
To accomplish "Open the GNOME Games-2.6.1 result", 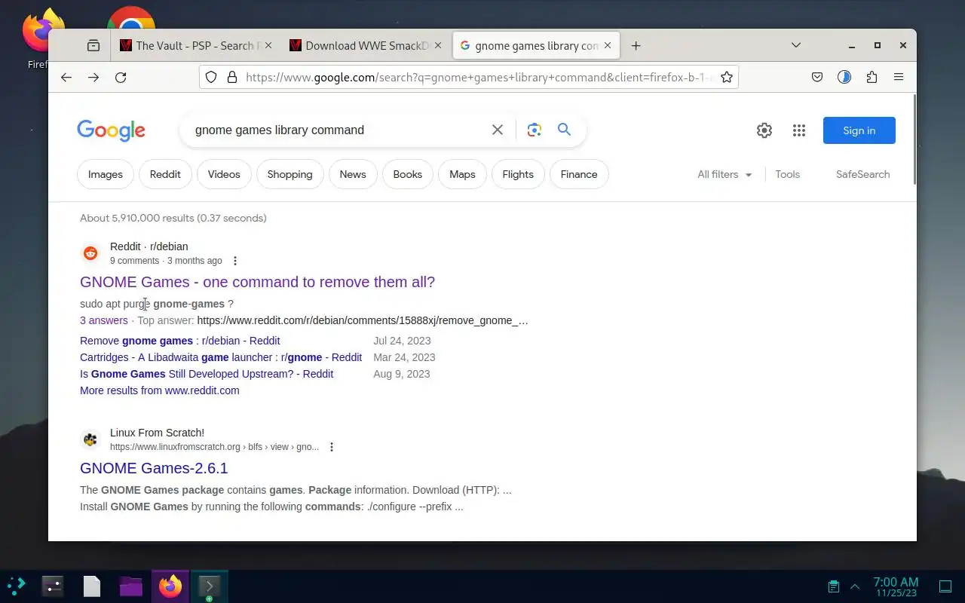I will (154, 468).
